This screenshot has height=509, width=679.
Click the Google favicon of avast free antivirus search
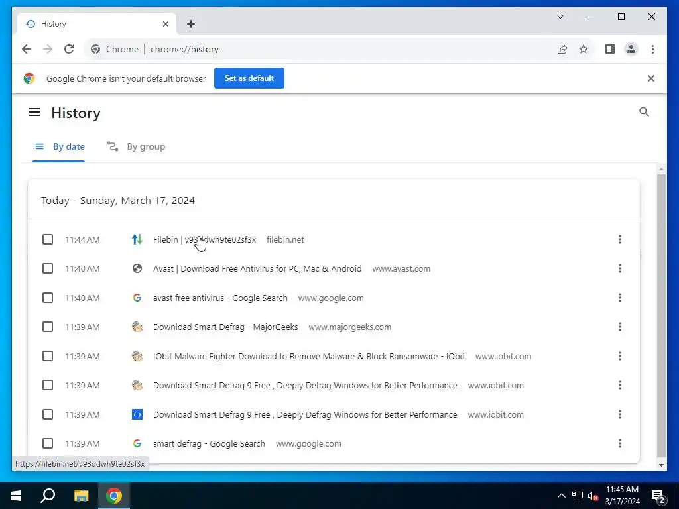tap(137, 298)
